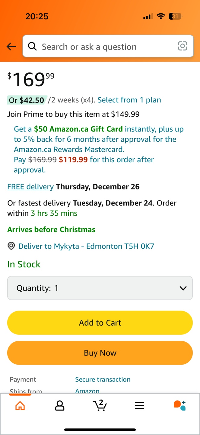Open the Secure transaction link
Screen dimensions: 200x435
click(x=103, y=379)
